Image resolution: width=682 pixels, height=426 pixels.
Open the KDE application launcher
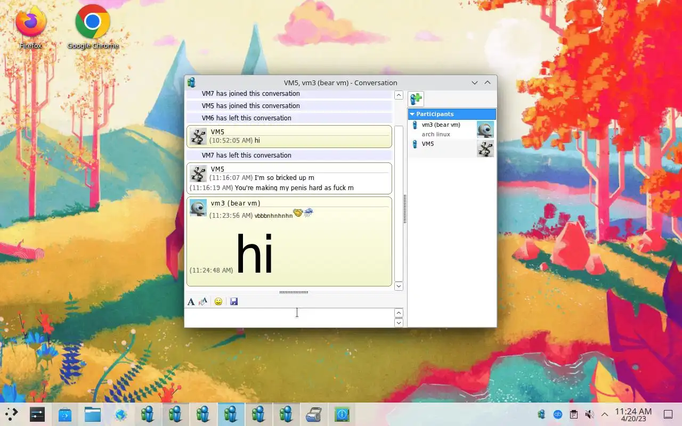[12, 414]
